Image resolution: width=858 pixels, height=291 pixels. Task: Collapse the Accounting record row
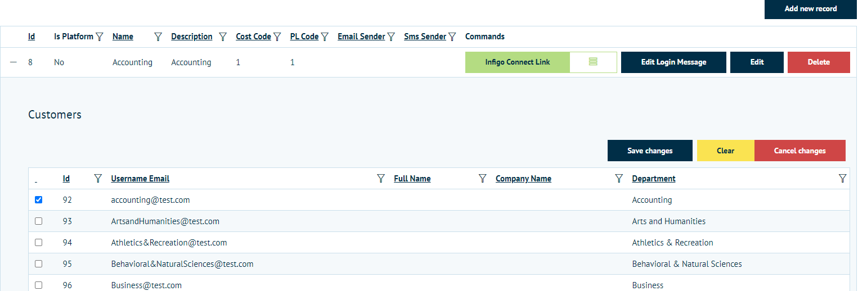14,62
